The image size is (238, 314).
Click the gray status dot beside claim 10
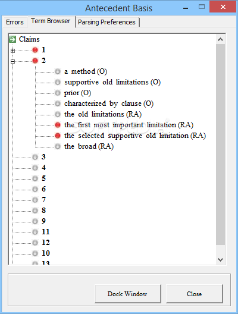(35, 253)
